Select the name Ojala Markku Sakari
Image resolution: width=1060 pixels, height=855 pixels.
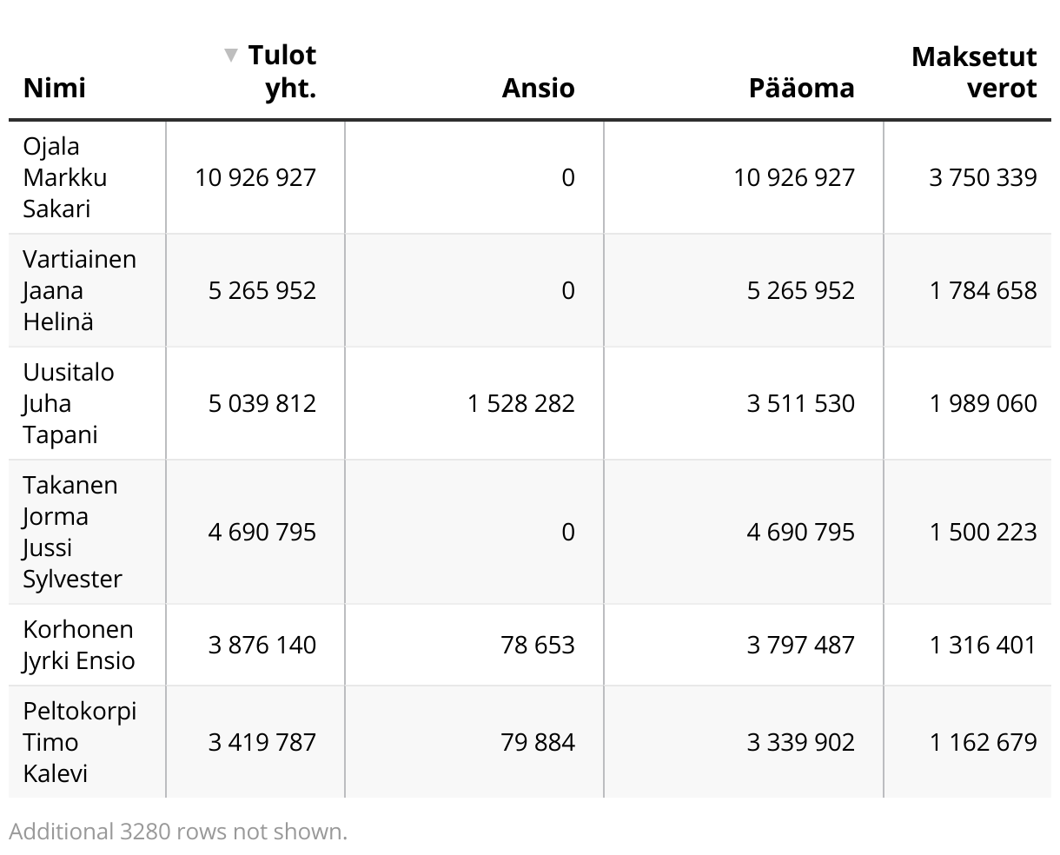[65, 177]
